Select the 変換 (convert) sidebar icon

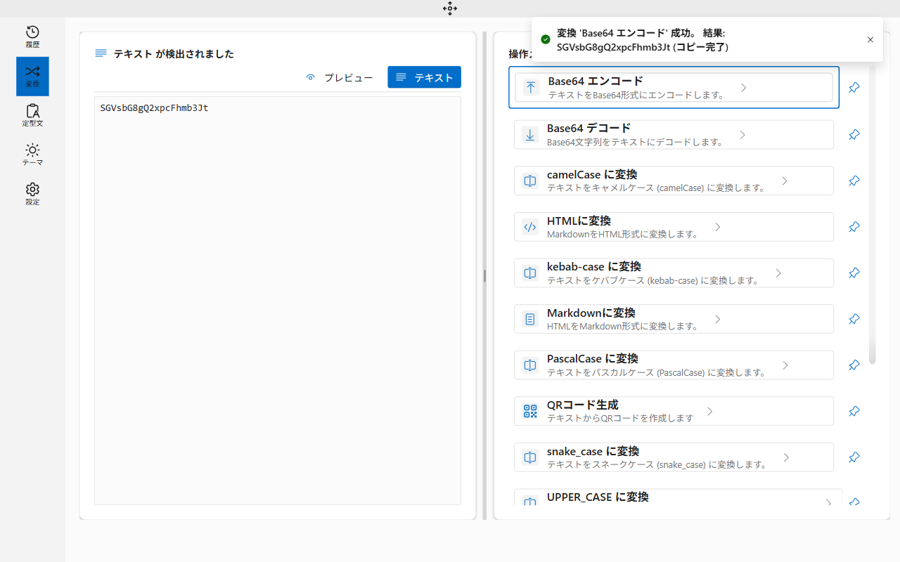(x=32, y=76)
